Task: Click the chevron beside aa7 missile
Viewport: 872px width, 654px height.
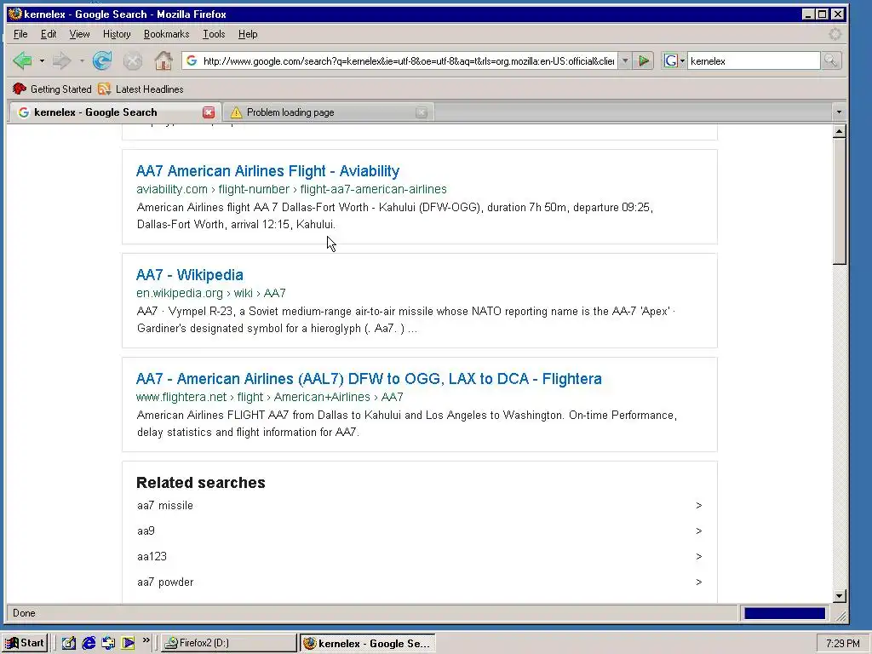Action: 699,506
